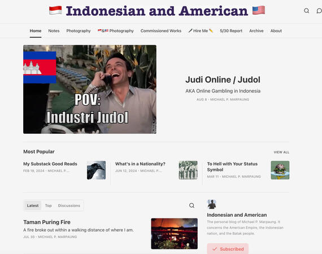Open the Nationality post marching figures thumbnail
This screenshot has width=322, height=254.
[188, 170]
